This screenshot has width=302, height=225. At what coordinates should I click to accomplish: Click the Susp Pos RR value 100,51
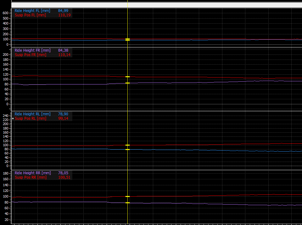click(64, 177)
